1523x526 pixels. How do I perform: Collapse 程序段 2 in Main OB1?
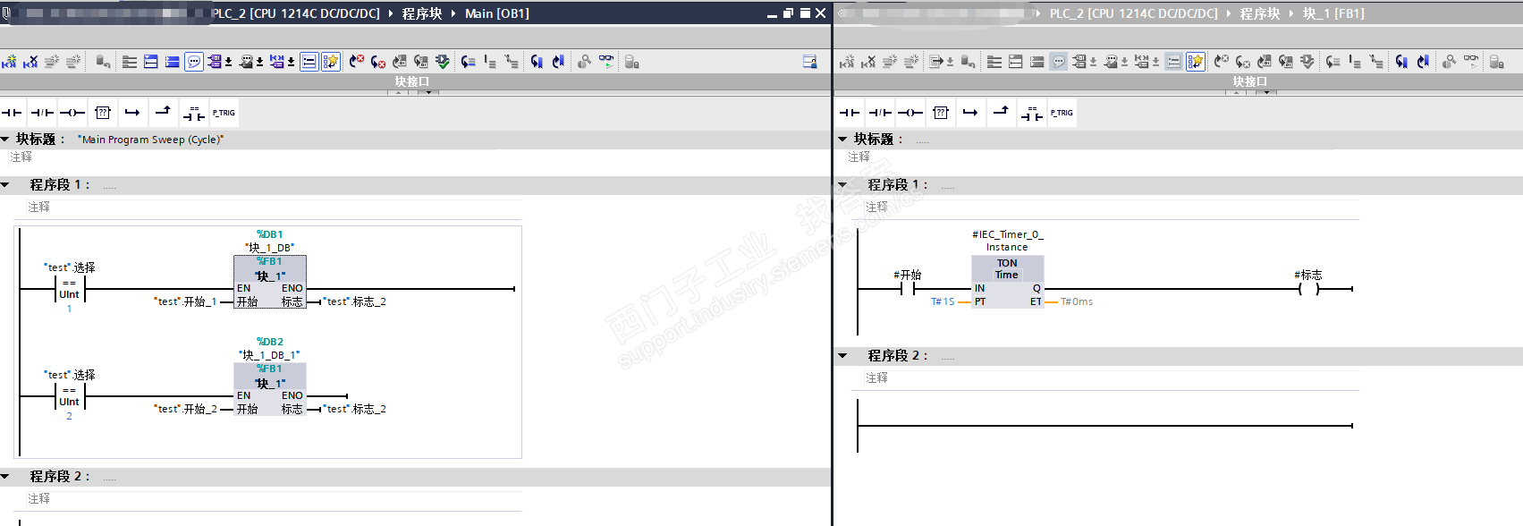[x=5, y=476]
